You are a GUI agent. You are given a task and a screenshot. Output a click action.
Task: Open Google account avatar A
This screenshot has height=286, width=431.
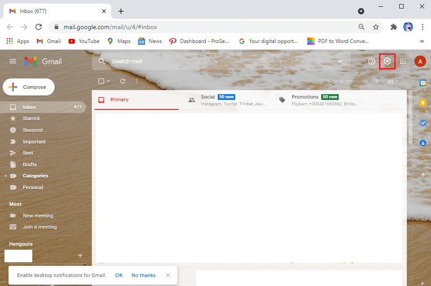420,61
